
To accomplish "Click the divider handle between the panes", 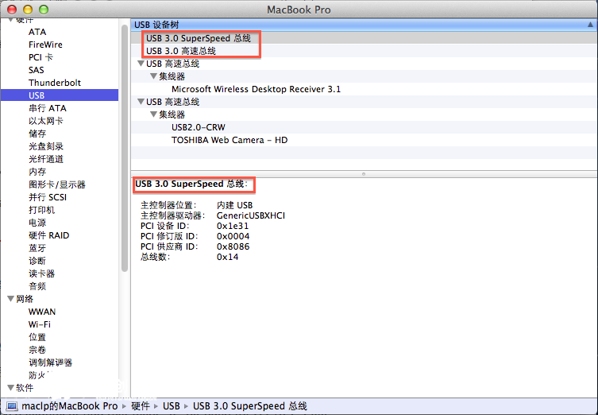I will (x=364, y=173).
